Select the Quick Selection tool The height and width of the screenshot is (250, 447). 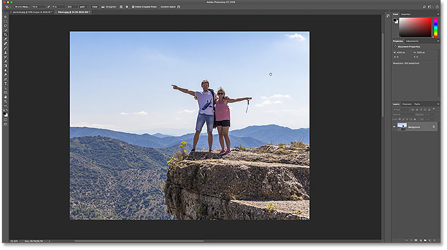click(x=6, y=30)
